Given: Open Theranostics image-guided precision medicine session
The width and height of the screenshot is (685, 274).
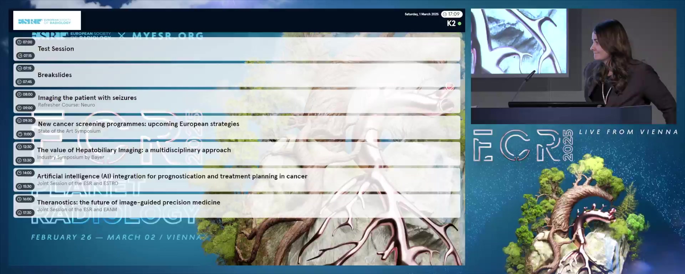Looking at the screenshot, I should pos(237,206).
